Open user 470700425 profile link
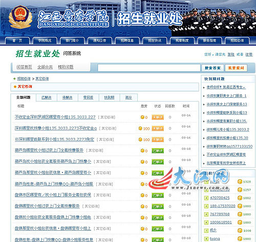This screenshot has width=256, height=242. 220,198
